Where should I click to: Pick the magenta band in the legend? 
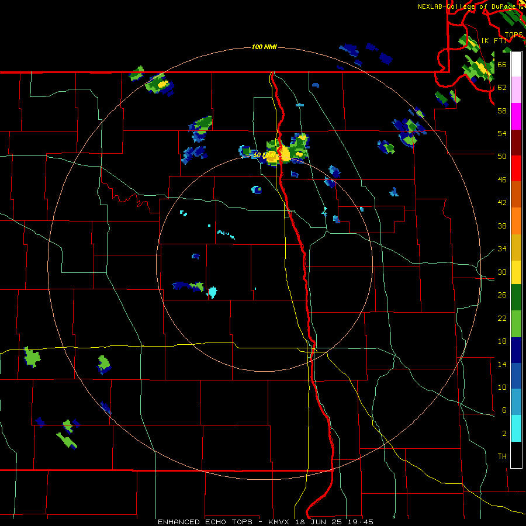click(x=516, y=116)
